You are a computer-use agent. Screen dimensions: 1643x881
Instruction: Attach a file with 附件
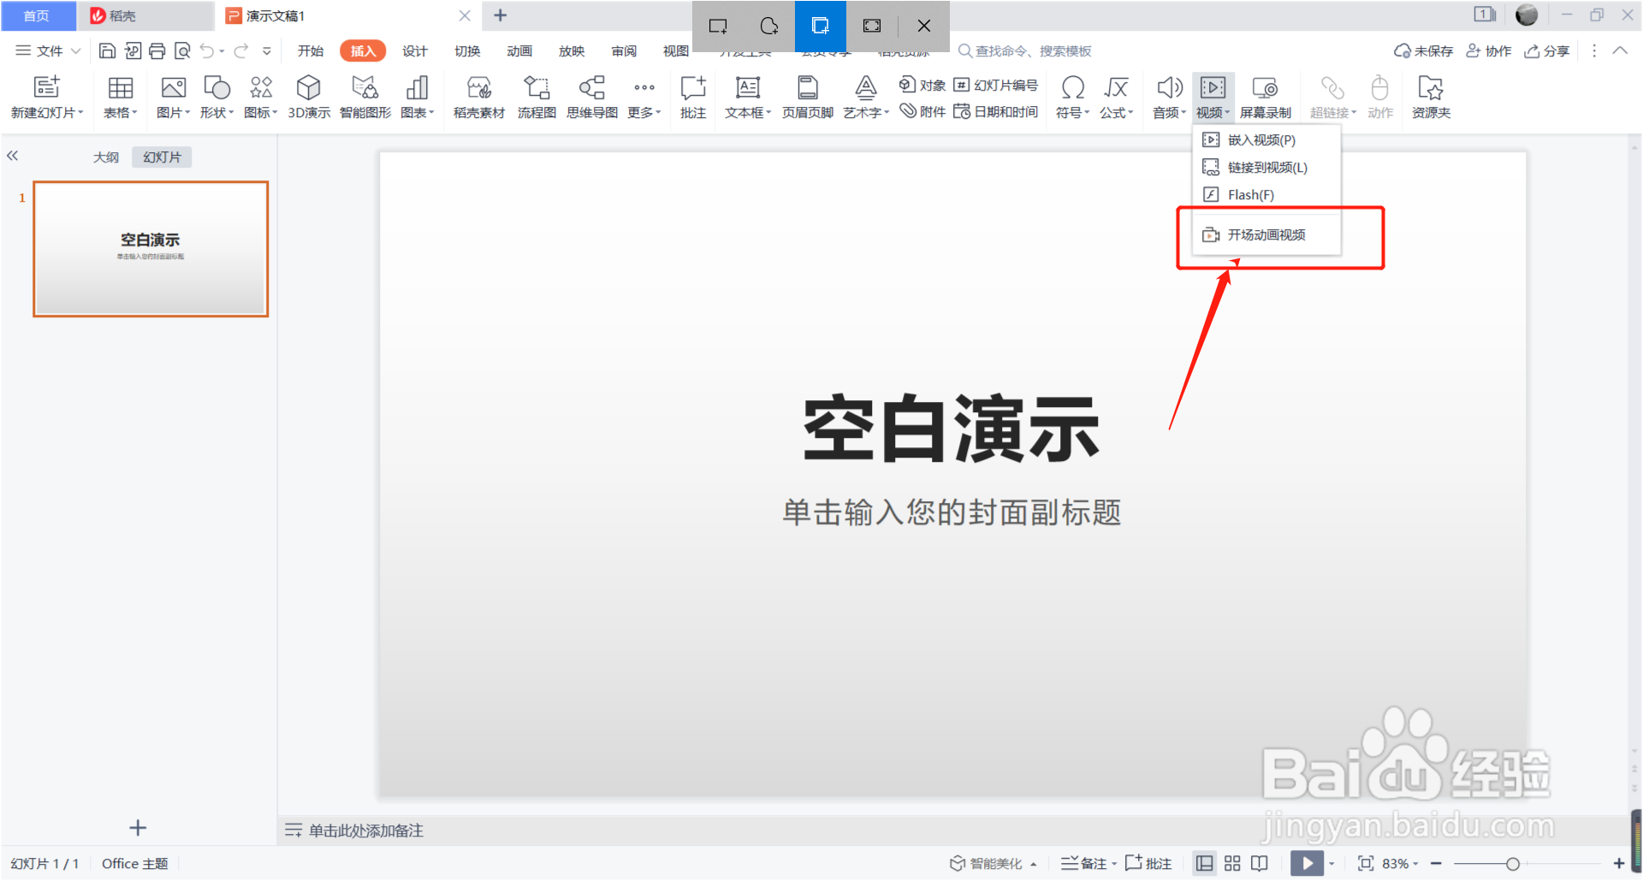click(922, 111)
